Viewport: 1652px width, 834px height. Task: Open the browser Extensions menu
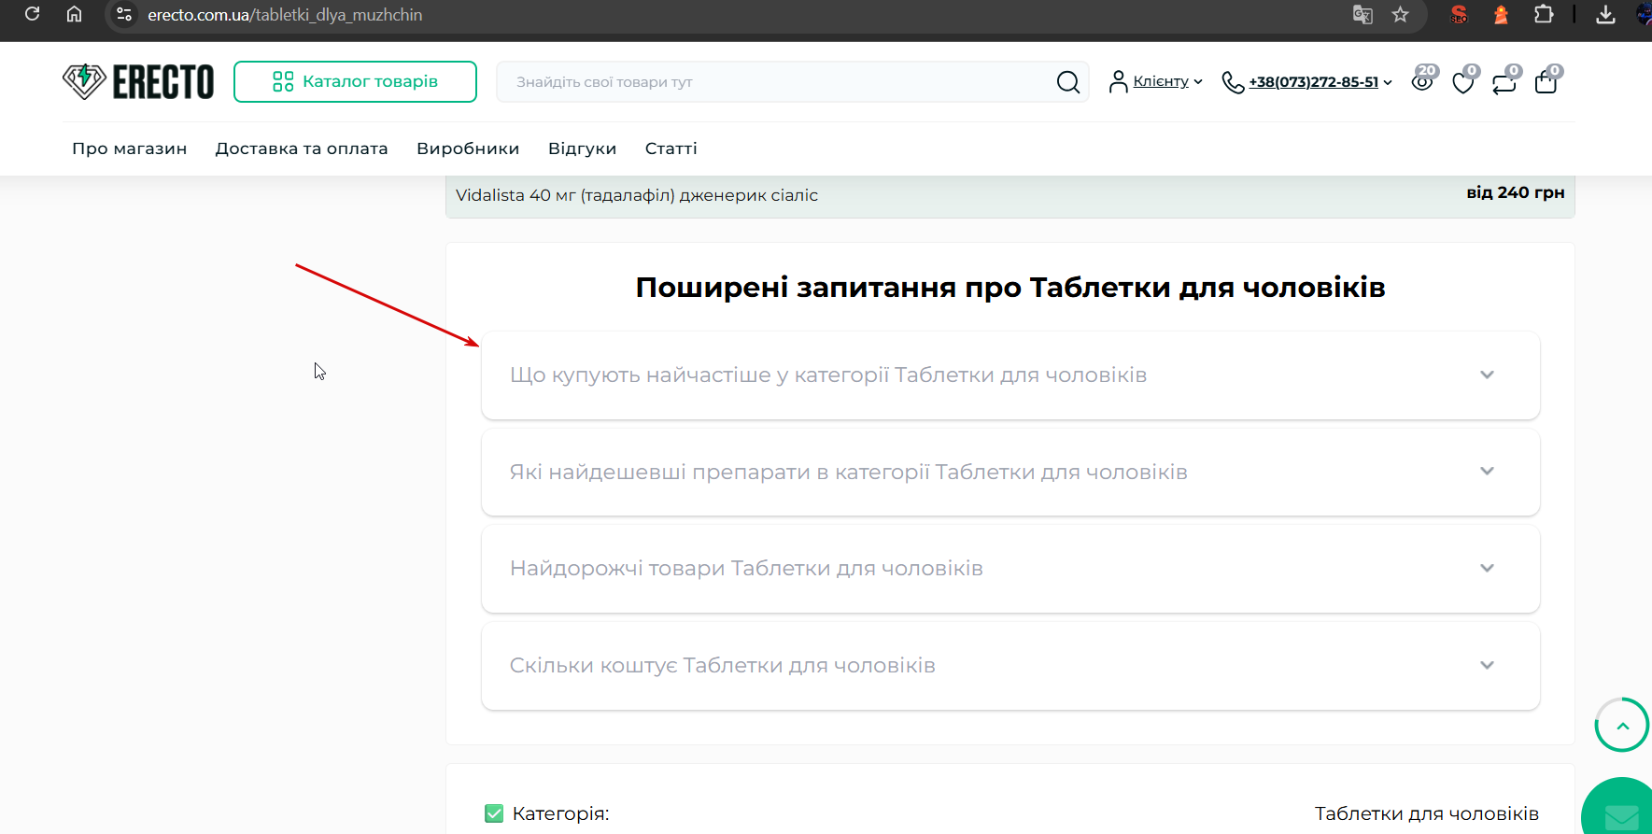(1544, 14)
